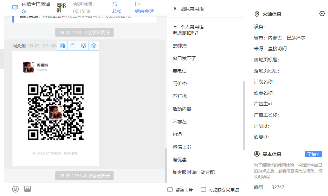Select the phrase 要电话
Image resolution: width=328 pixels, height=196 pixels.
tap(179, 71)
